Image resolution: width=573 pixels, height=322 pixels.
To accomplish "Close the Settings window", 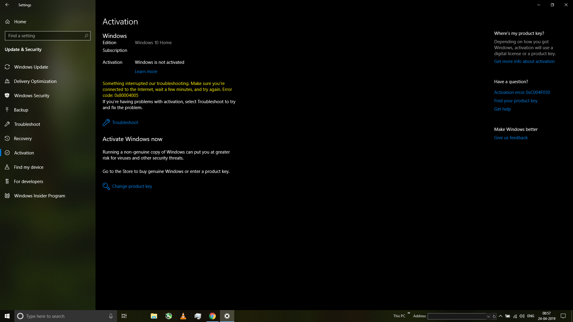I will pos(566,5).
